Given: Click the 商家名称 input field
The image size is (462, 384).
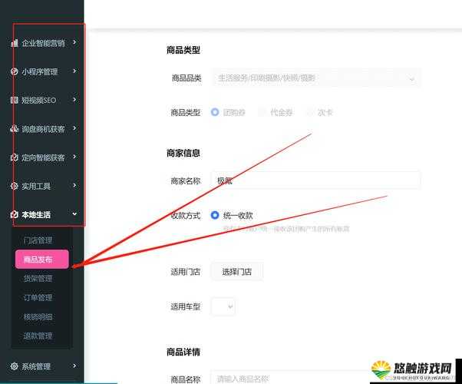Looking at the screenshot, I should click(x=316, y=180).
